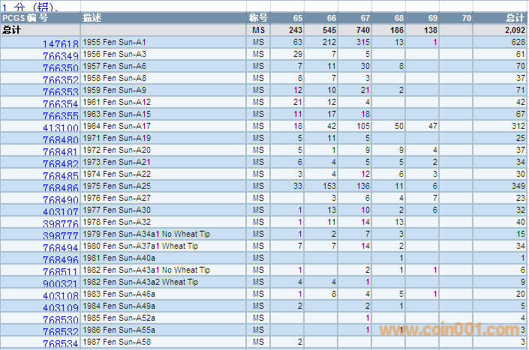529x350 pixels.
Task: Click the PCGS 编号 column header
Action: [25, 17]
